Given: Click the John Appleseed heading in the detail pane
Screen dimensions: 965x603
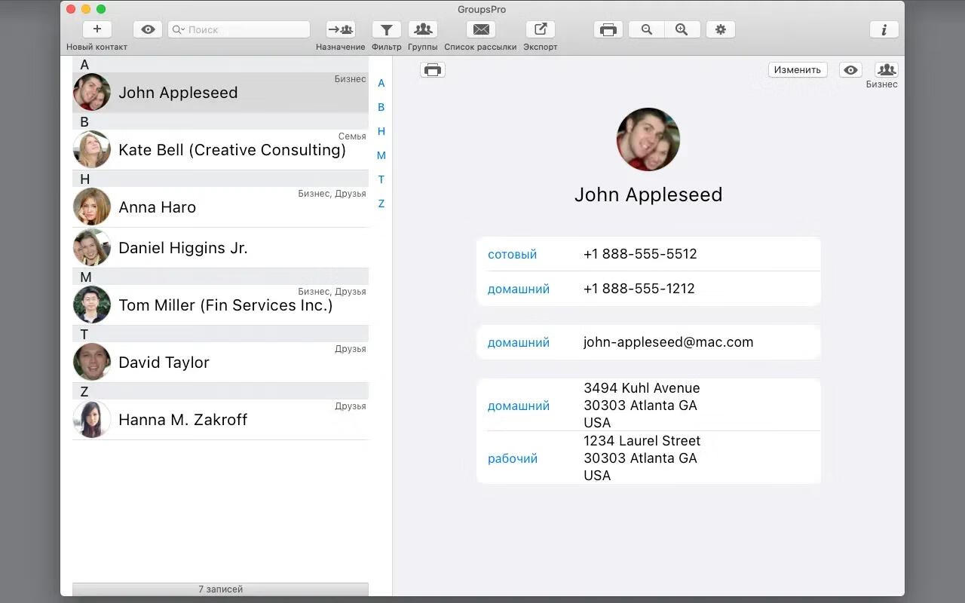Looking at the screenshot, I should coord(648,194).
